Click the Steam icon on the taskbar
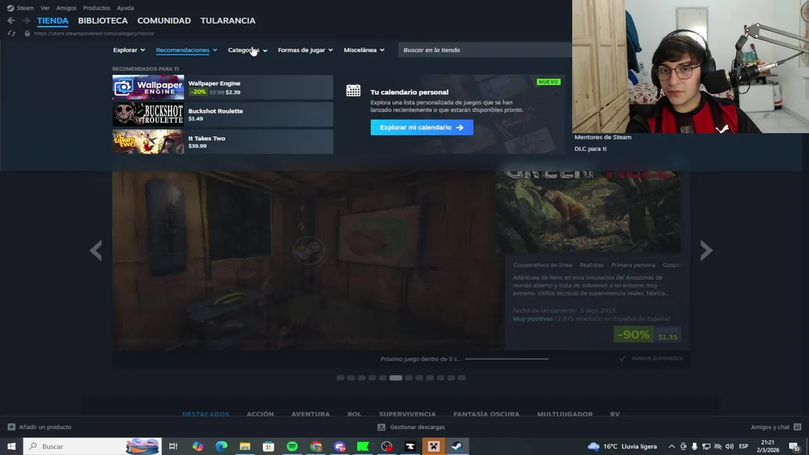809x455 pixels. [457, 446]
